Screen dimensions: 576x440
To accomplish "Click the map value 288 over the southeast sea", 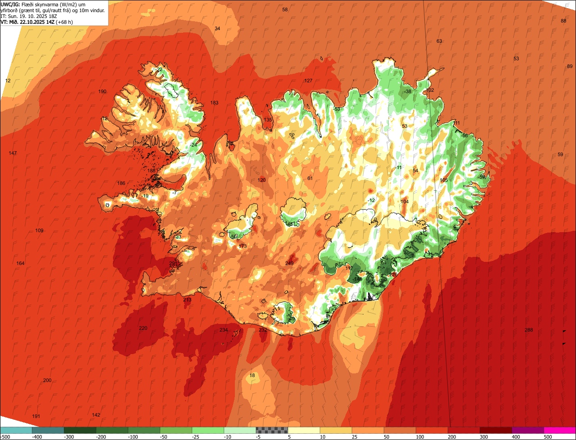I will point(529,330).
